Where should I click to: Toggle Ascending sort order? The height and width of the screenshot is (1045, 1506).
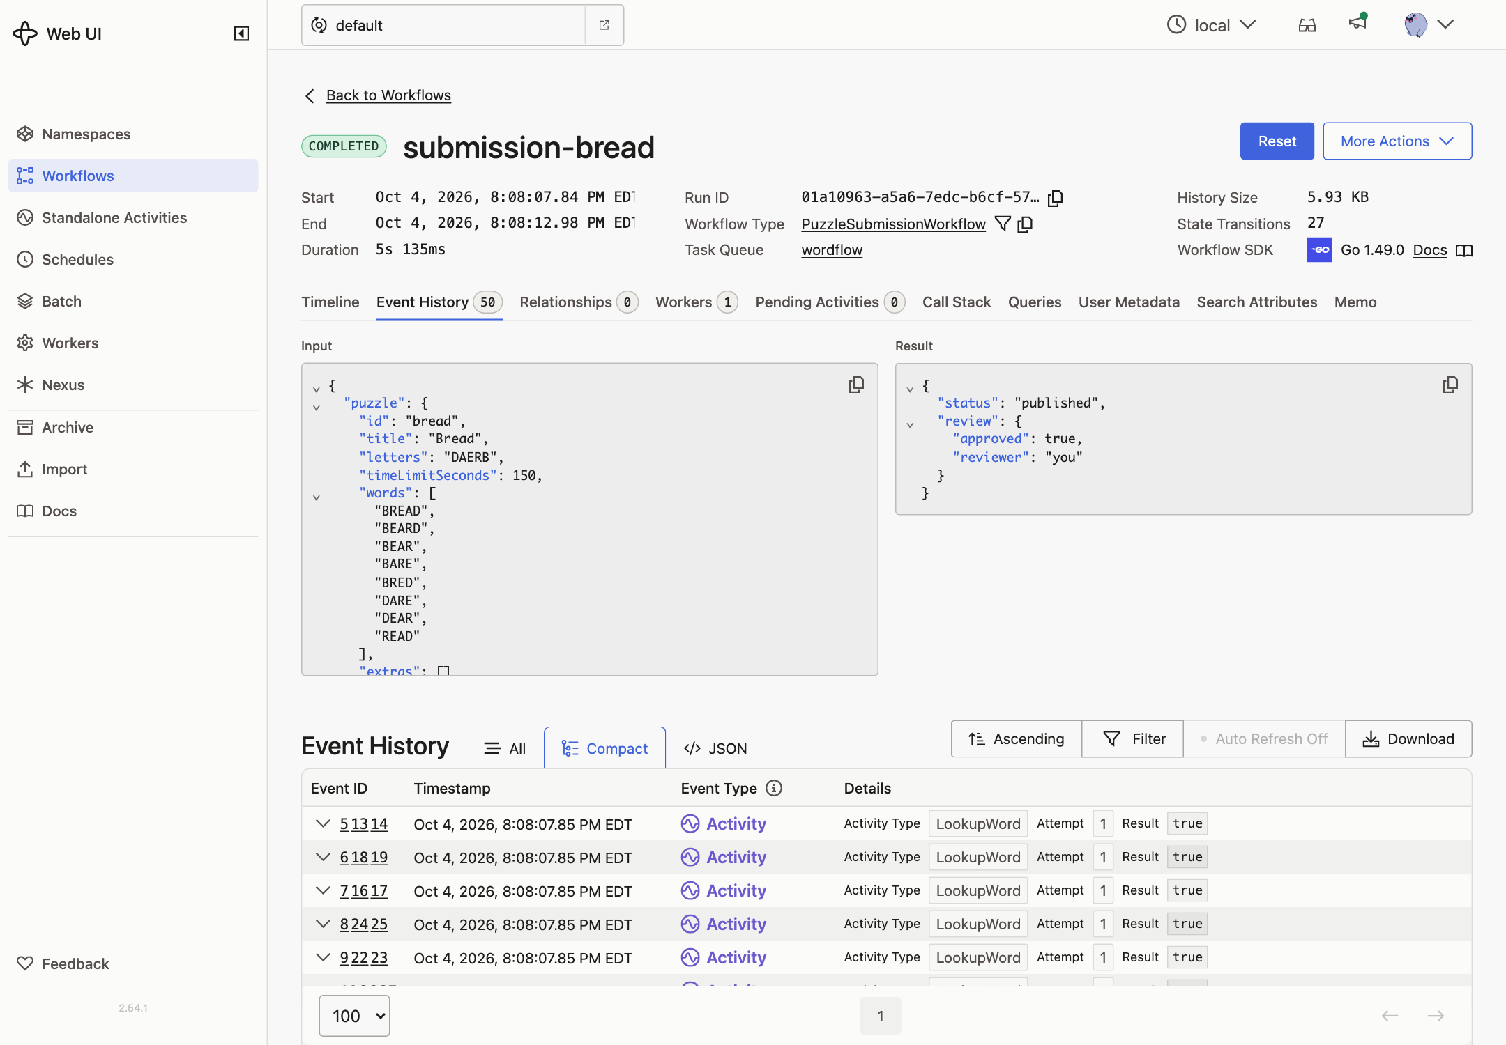pos(1017,738)
